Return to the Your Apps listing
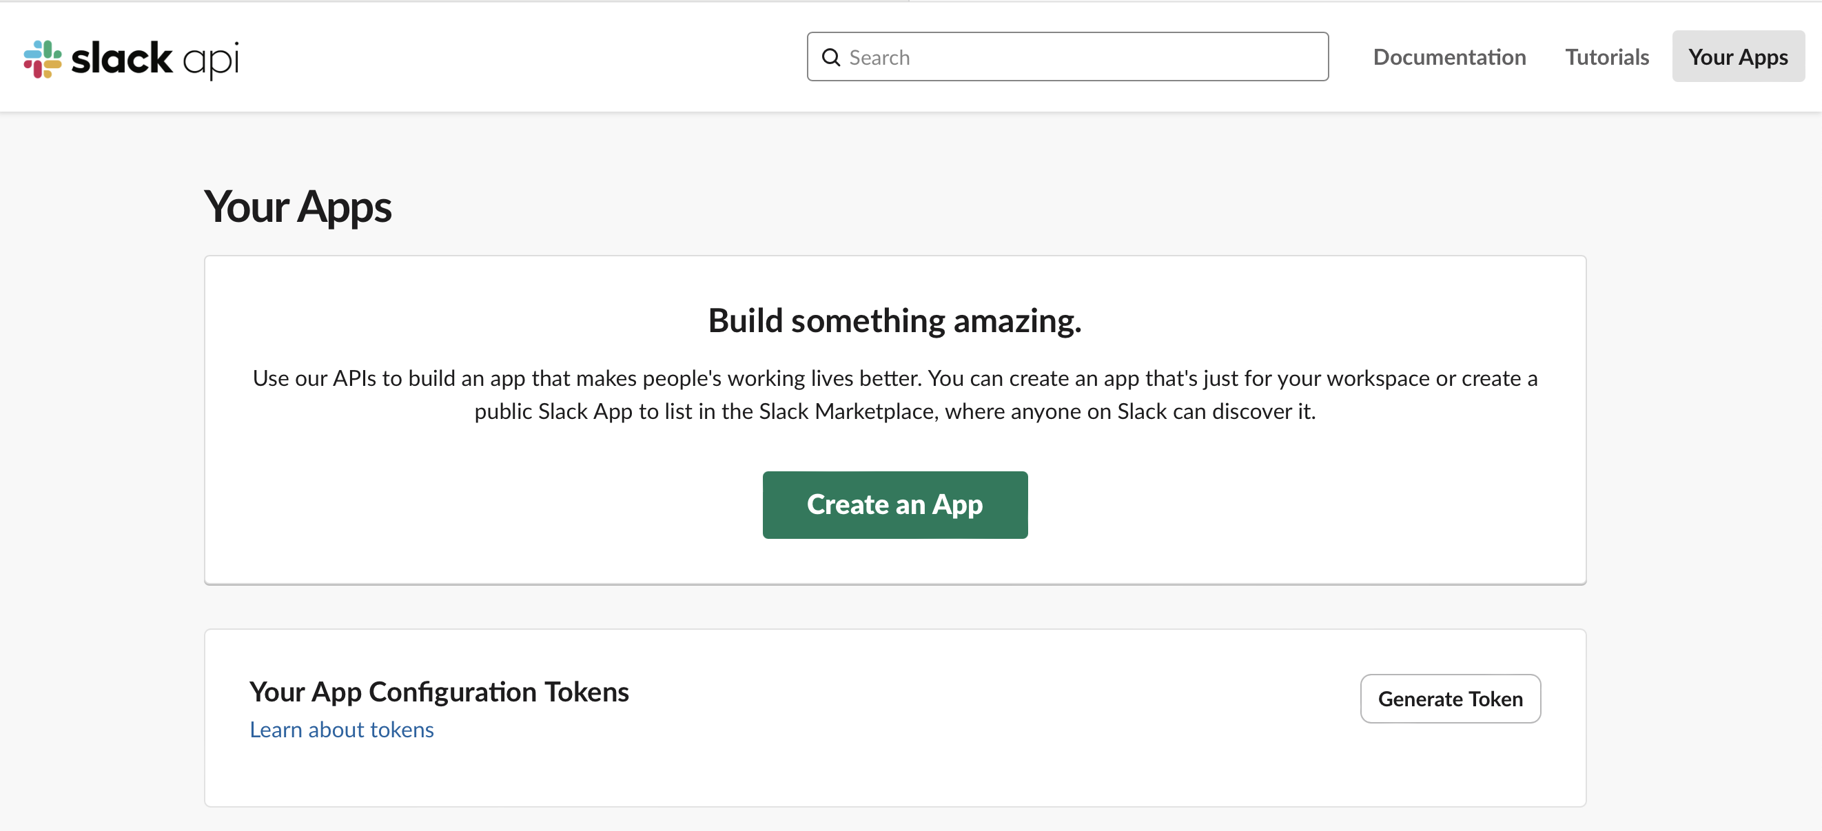The image size is (1822, 831). pos(1738,57)
